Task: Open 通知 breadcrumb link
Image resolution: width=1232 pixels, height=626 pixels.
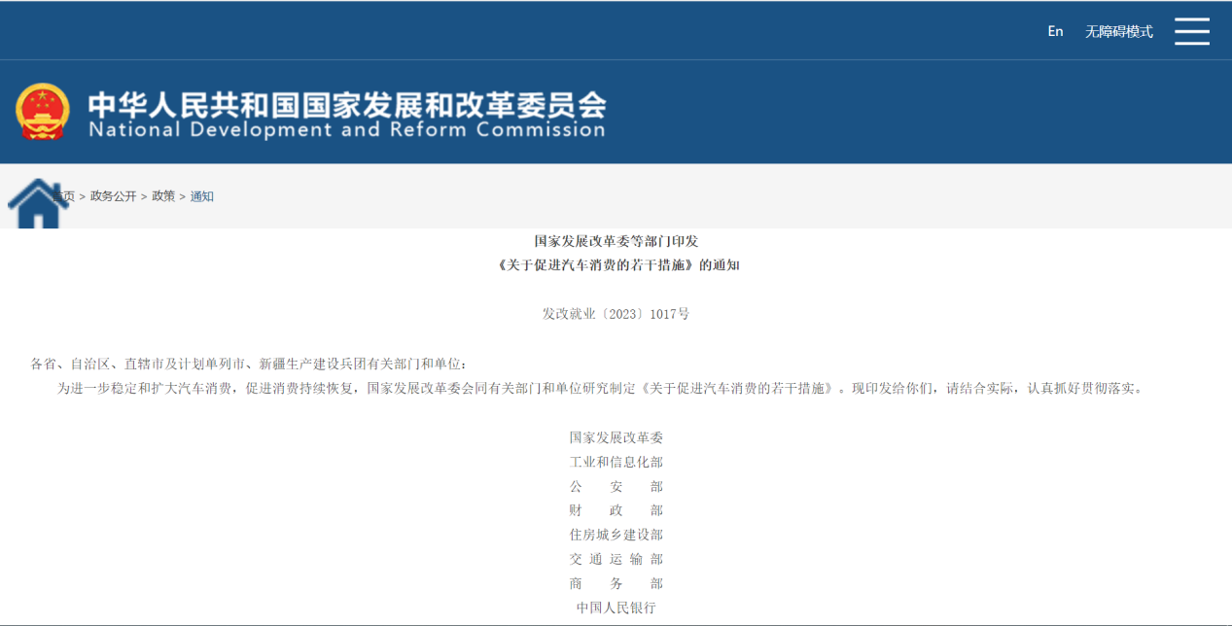Action: point(201,196)
